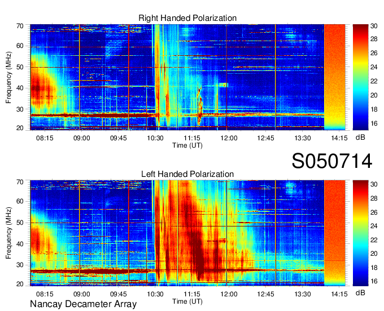Click the 30 dB value on Right Handed colorbar
This screenshot has height=311, width=384.
coord(374,26)
